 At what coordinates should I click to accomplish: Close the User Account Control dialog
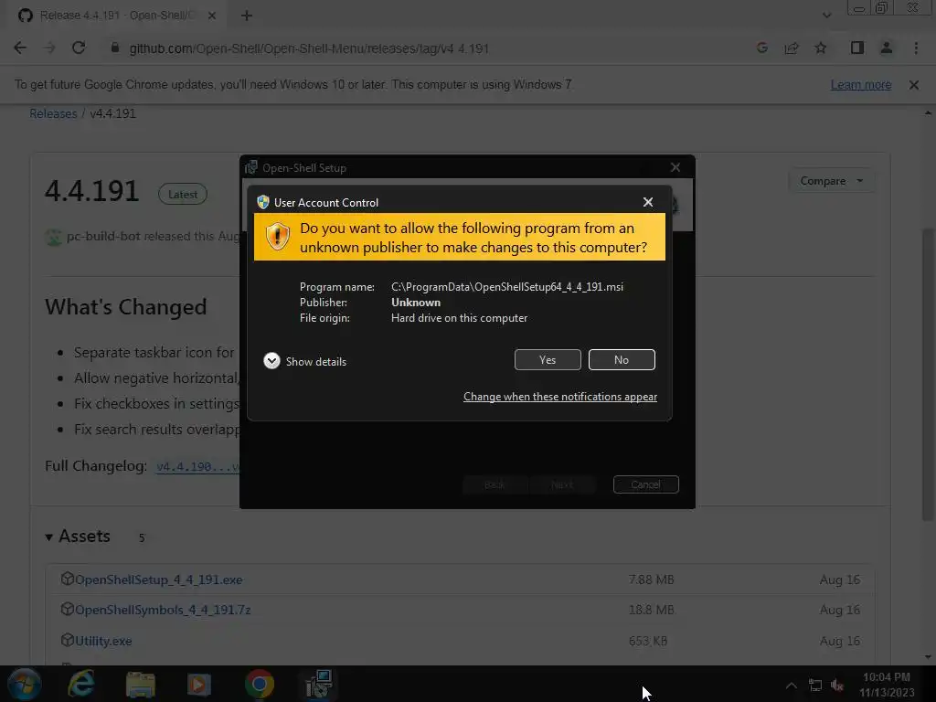pyautogui.click(x=648, y=202)
